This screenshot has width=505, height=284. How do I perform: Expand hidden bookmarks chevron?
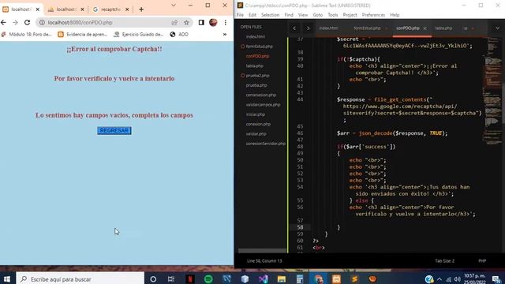224,34
